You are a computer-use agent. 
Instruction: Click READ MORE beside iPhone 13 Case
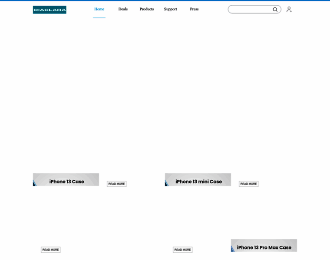click(116, 184)
